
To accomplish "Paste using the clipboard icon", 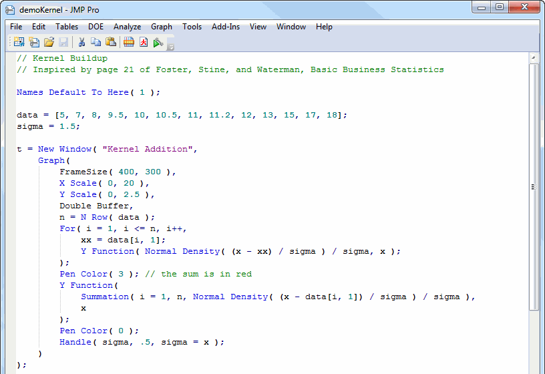I will (x=111, y=42).
